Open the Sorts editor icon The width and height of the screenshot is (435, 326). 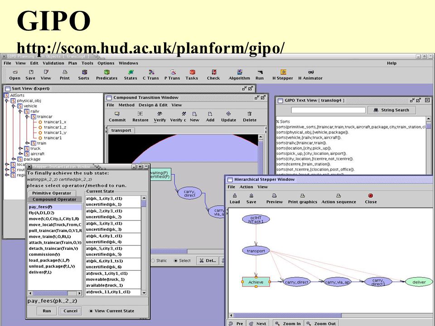84,75
